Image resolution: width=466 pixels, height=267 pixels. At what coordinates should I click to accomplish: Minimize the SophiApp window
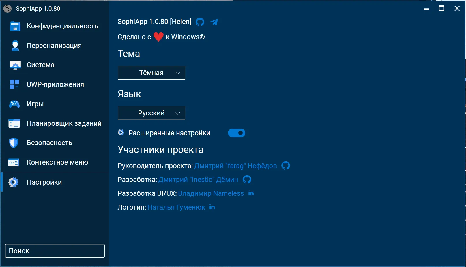[426, 9]
